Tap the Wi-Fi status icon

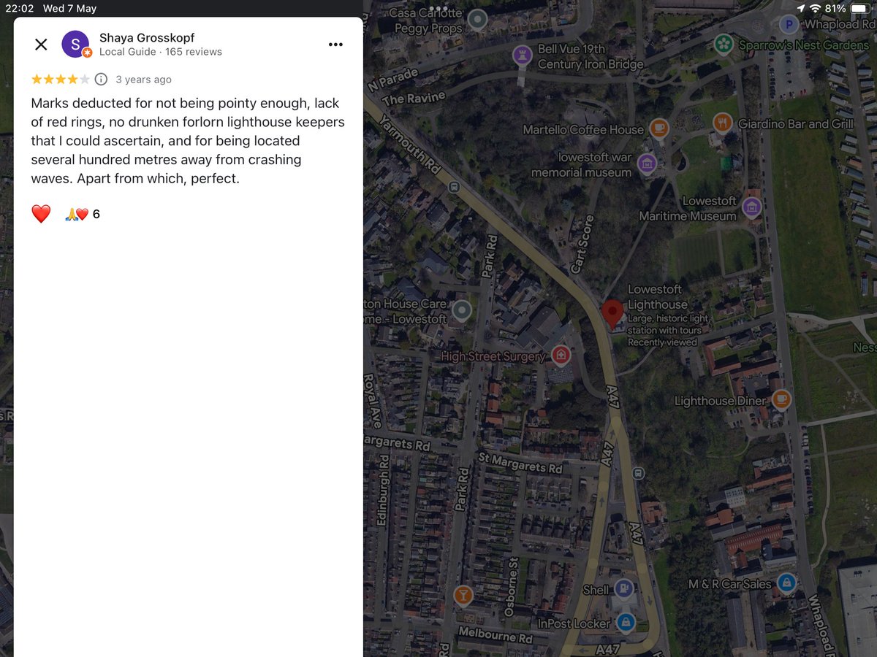[x=816, y=8]
